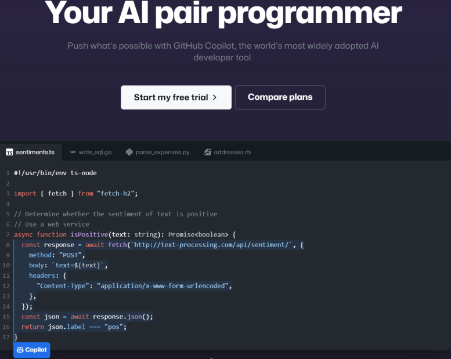Click the blue Copilot badge
451x359 pixels.
click(32, 350)
